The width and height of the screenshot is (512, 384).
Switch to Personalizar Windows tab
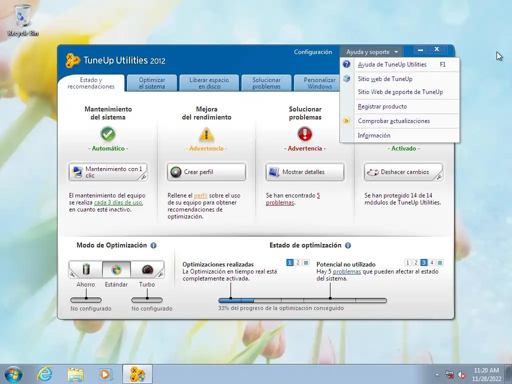click(317, 83)
